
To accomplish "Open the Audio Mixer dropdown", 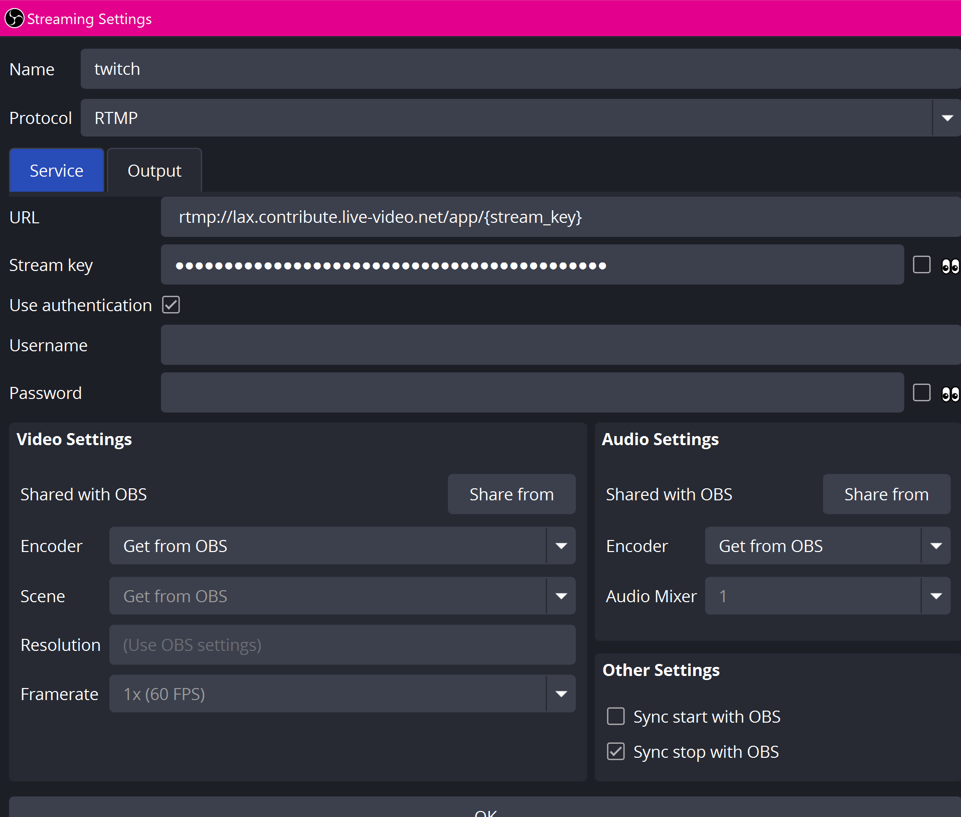I will click(x=828, y=596).
